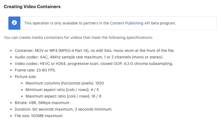Image resolution: width=221 pixels, height=122 pixels.
Task: Click the bullet dot before Maximum columns
Action: (22, 83)
